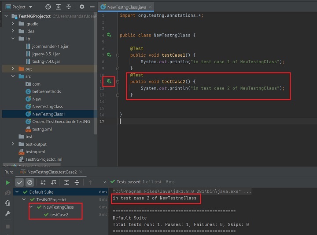The height and width of the screenshot is (235, 317).
Task: Collapse all in the Project tool window
Action: click(x=68, y=7)
